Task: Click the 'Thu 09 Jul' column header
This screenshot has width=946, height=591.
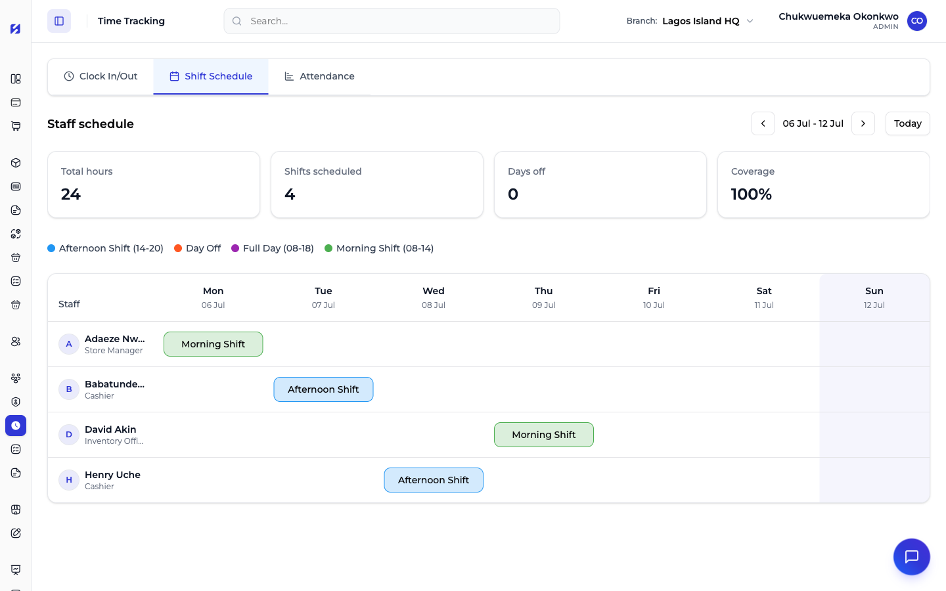Action: tap(544, 297)
